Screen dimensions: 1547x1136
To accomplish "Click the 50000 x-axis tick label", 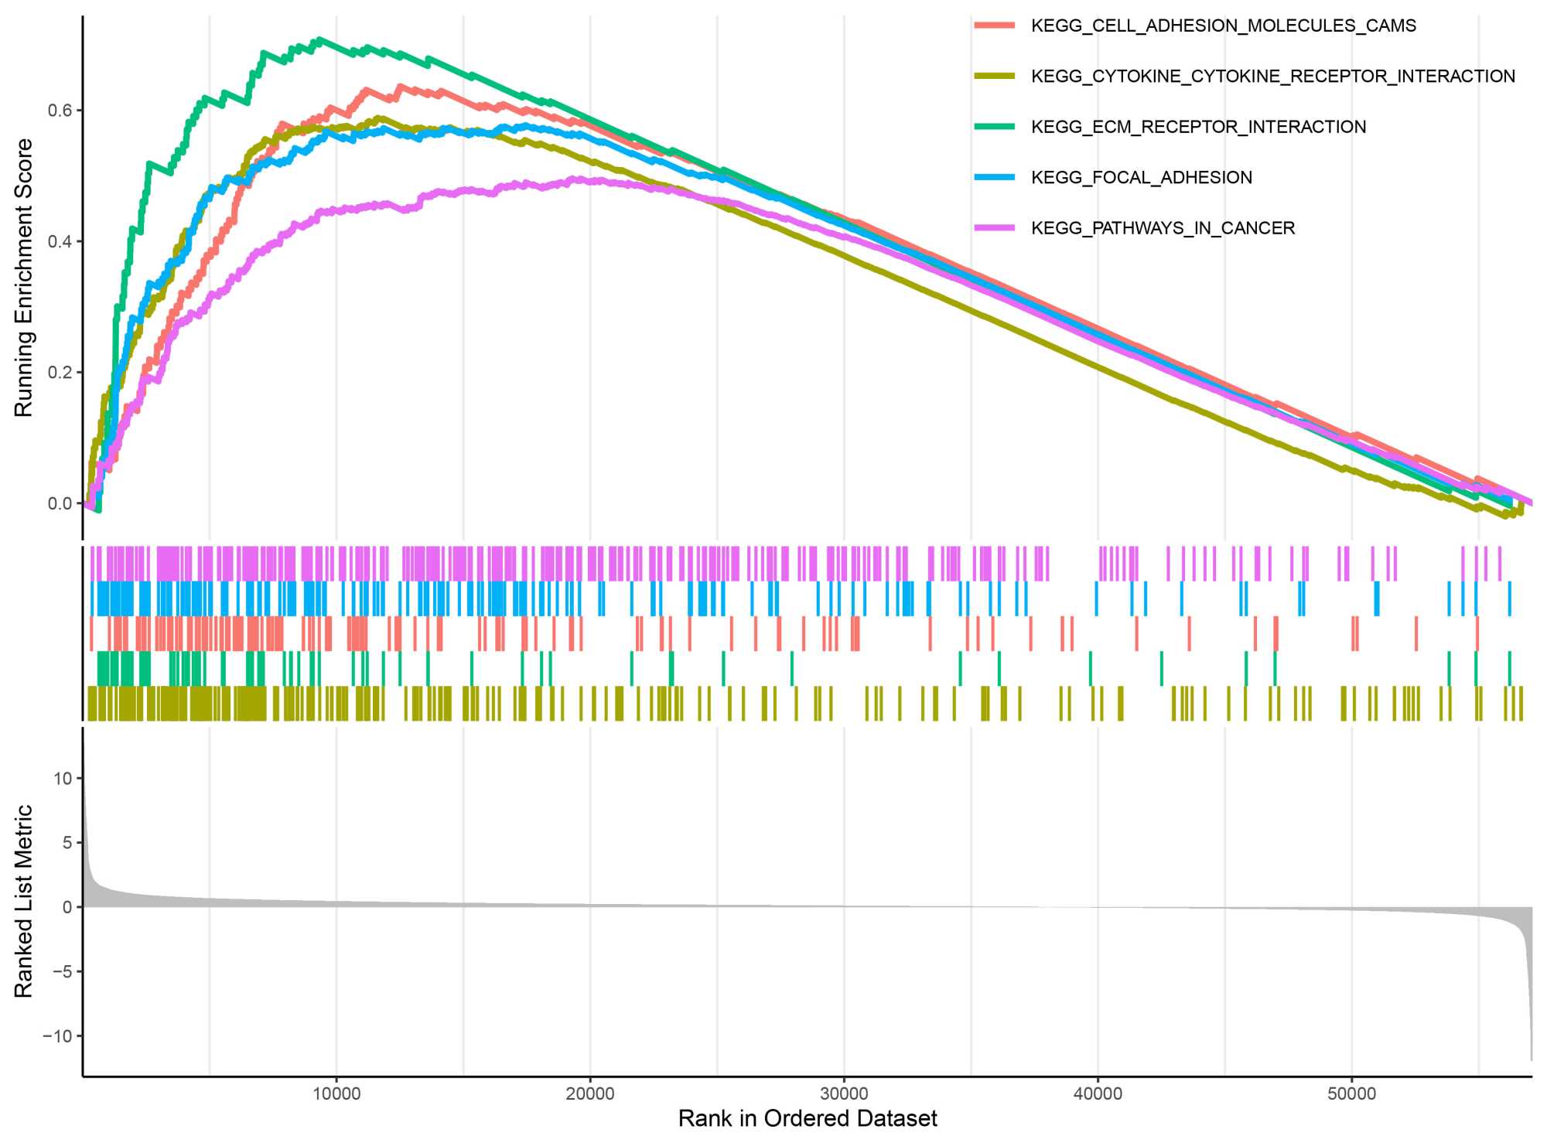I will point(1351,1093).
